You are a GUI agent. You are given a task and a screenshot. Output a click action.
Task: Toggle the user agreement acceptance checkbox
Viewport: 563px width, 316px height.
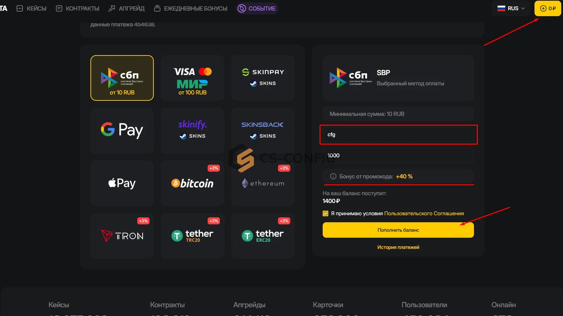click(x=325, y=213)
